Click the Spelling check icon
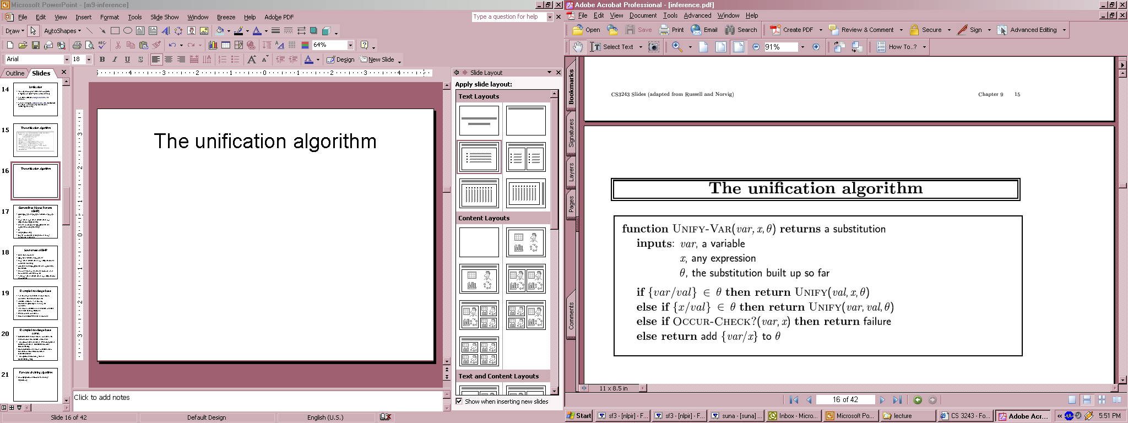Screen dimensions: 1128x423 (102, 45)
